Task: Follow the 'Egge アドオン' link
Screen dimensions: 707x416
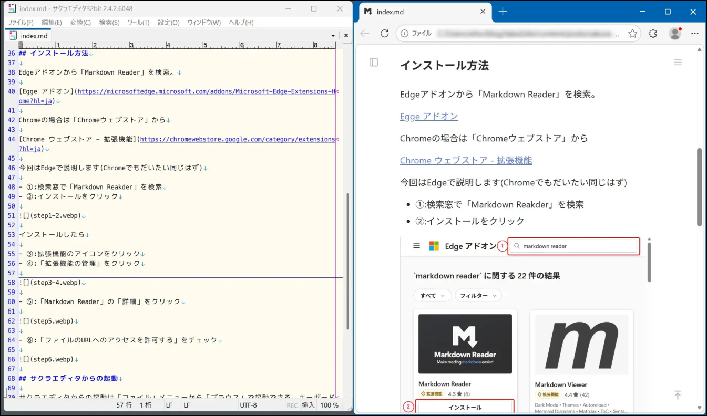Action: point(429,117)
